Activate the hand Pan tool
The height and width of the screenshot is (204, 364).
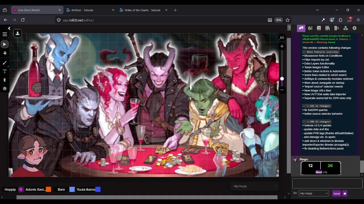pos(5,53)
